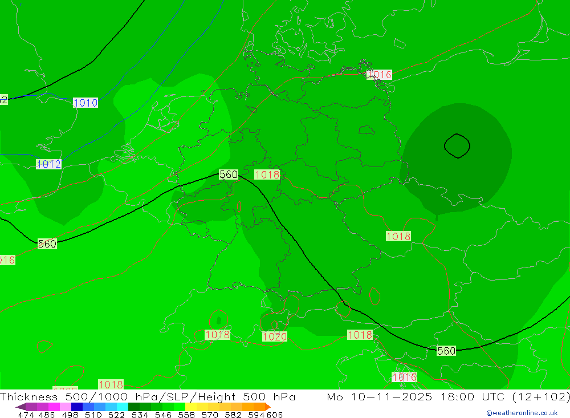Click the 606 legend value
Image resolution: width=570 pixels, height=418 pixels.
[275, 415]
